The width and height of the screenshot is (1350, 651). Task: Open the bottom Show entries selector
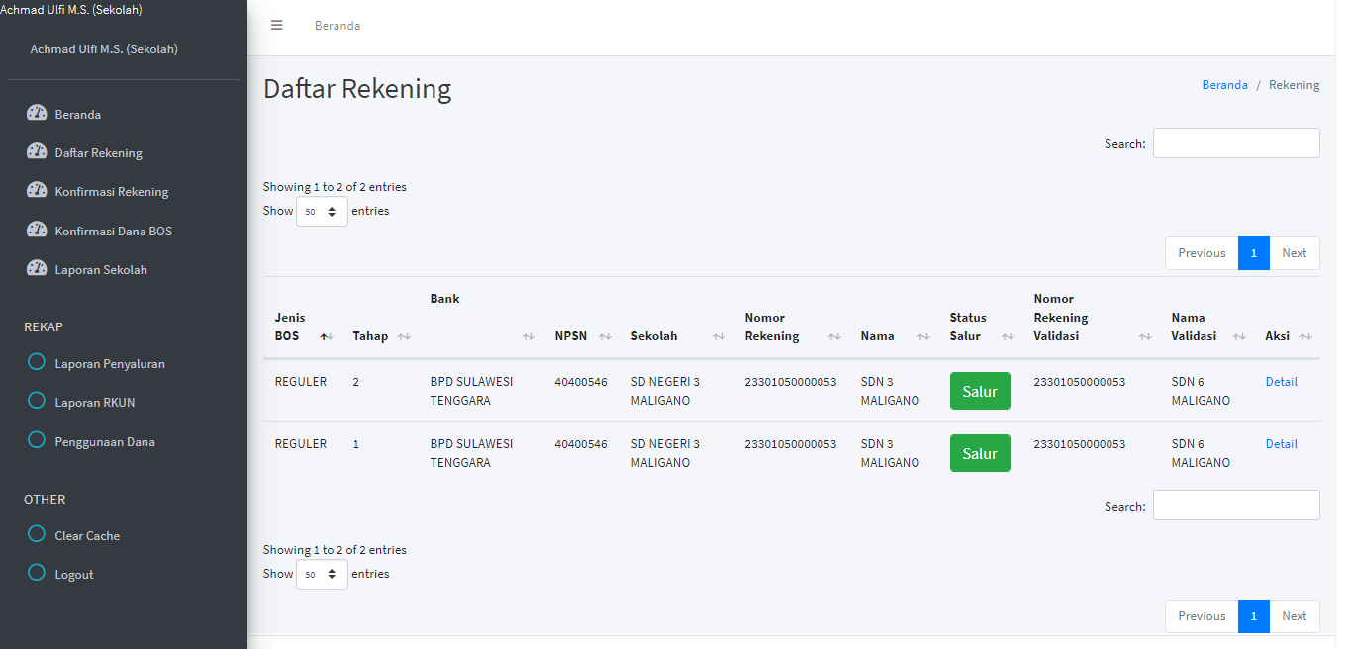(322, 573)
